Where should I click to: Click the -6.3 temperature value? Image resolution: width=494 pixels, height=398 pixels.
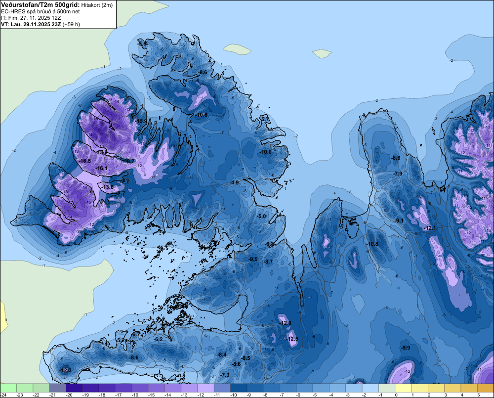(x=269, y=244)
